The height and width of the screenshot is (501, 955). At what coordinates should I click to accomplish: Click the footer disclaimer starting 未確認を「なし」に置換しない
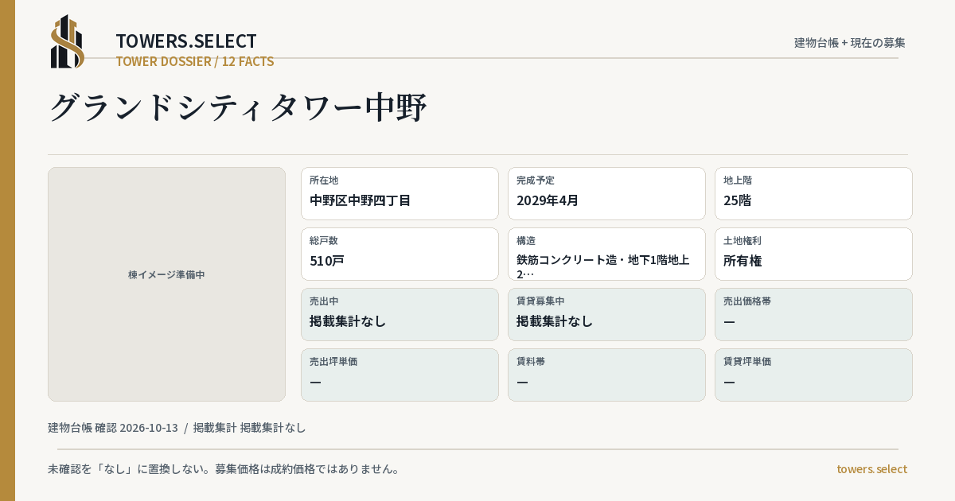(x=224, y=469)
